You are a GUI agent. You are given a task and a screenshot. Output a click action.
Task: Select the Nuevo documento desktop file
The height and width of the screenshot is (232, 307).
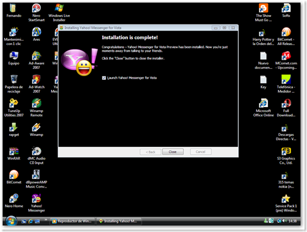pyautogui.click(x=263, y=60)
